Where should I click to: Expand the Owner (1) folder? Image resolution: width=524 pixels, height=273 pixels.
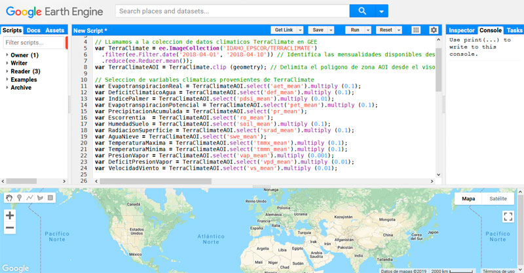tap(7, 54)
